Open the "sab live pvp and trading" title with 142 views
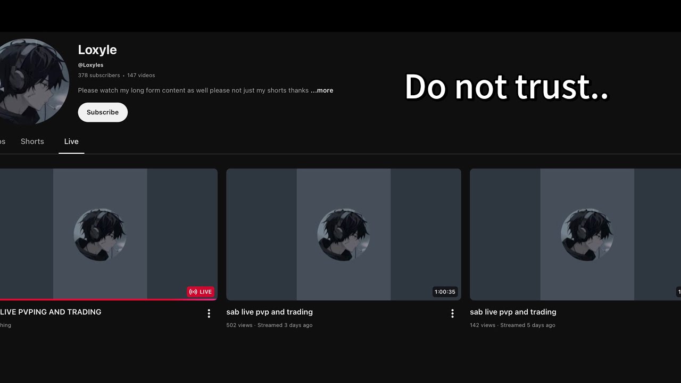Screen dimensions: 681x383 tap(513, 312)
